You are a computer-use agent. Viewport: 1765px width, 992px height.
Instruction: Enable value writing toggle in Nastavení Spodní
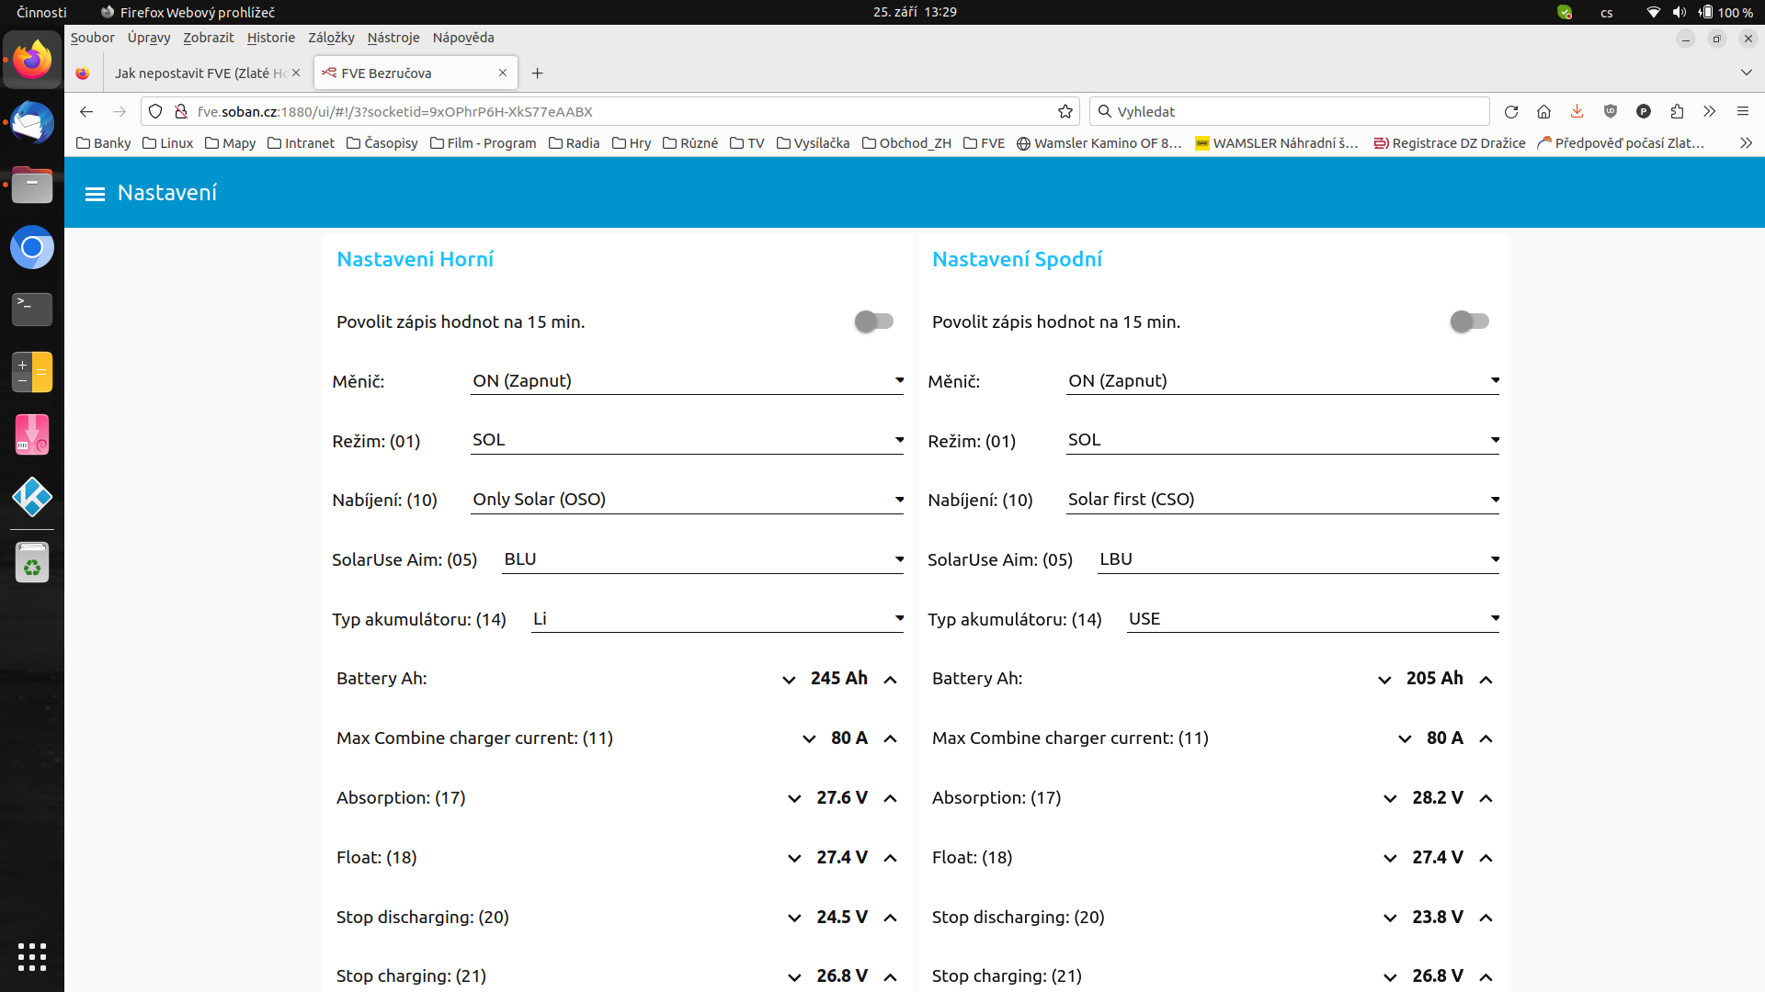click(1469, 321)
